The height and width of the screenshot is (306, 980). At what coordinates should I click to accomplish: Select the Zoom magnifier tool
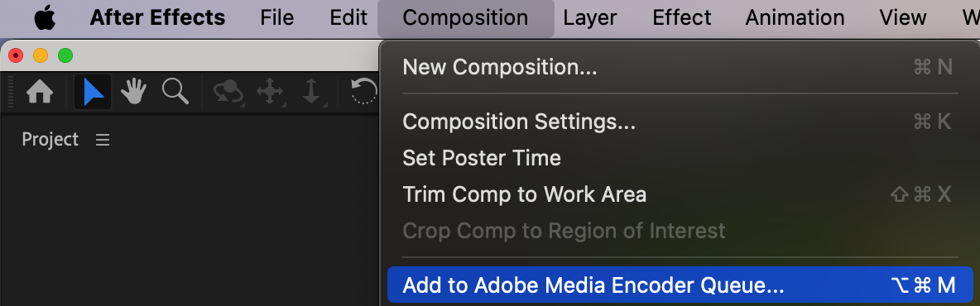pos(175,92)
